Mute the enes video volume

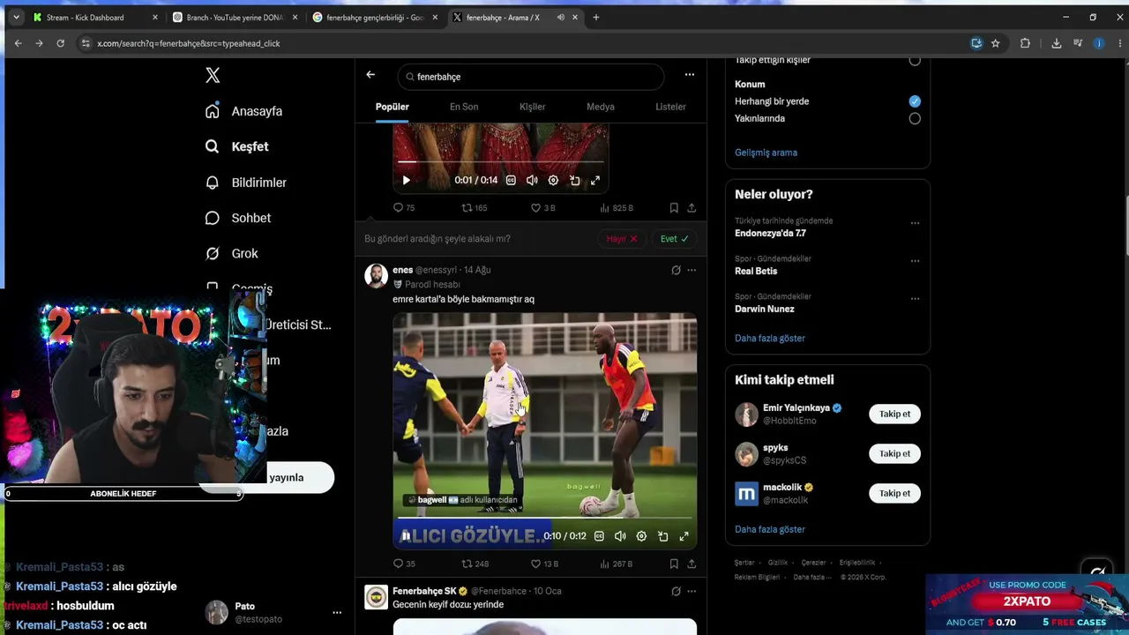click(x=620, y=535)
